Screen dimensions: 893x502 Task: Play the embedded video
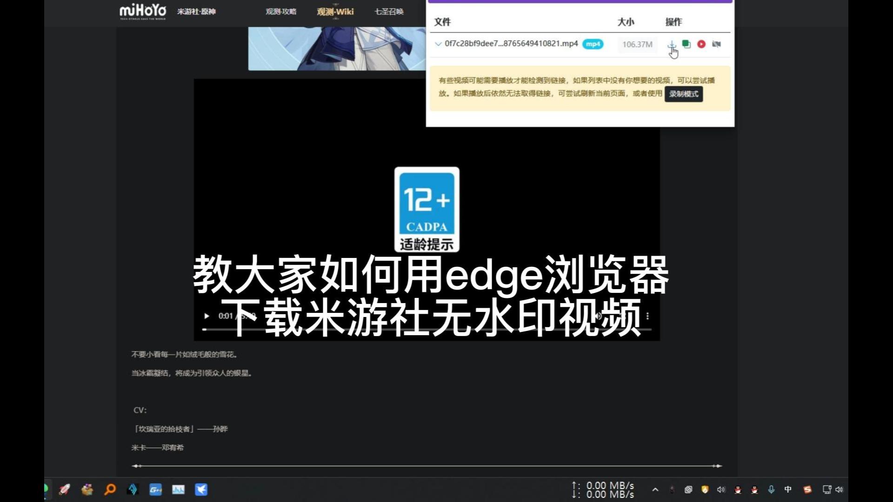207,316
